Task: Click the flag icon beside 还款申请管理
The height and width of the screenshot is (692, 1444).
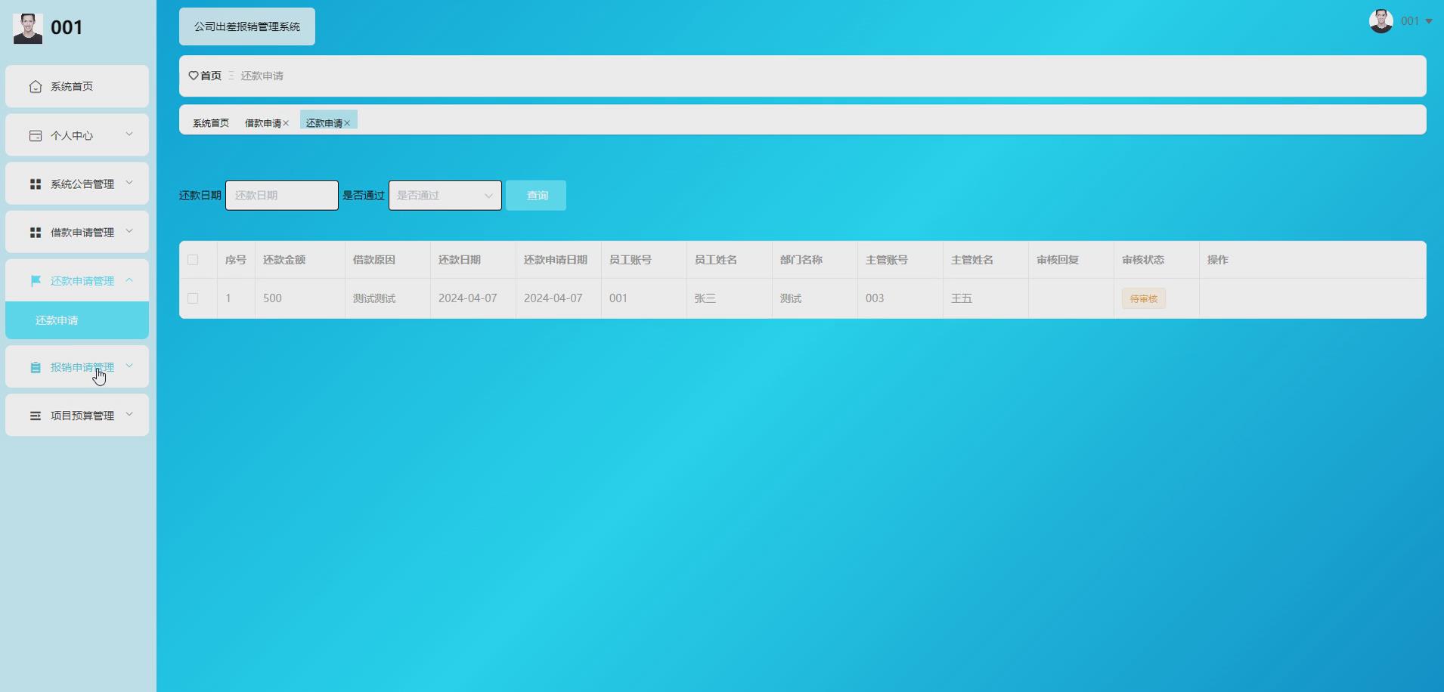Action: point(36,281)
